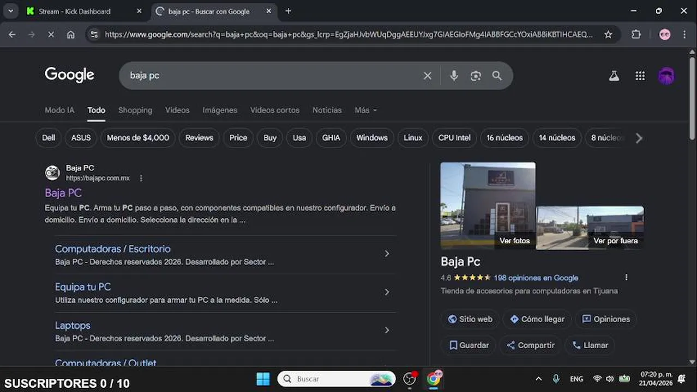Switch to Modo IA tab
Screen dimensions: 697x392
click(59, 110)
